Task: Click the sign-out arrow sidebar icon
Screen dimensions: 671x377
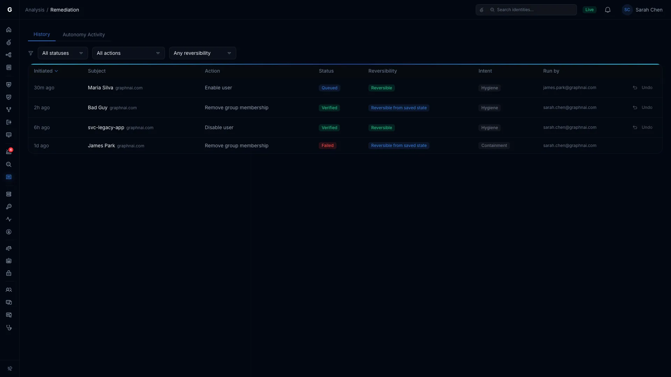Action: point(9,122)
